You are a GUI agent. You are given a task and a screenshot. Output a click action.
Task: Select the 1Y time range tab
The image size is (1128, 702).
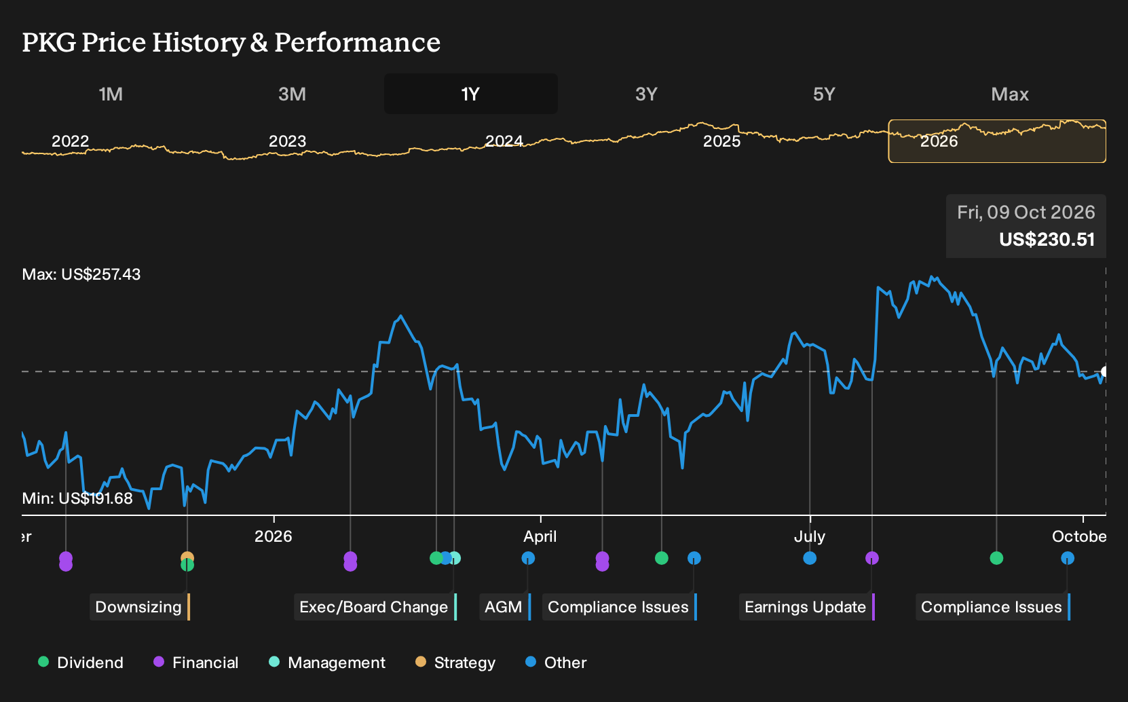tap(471, 94)
